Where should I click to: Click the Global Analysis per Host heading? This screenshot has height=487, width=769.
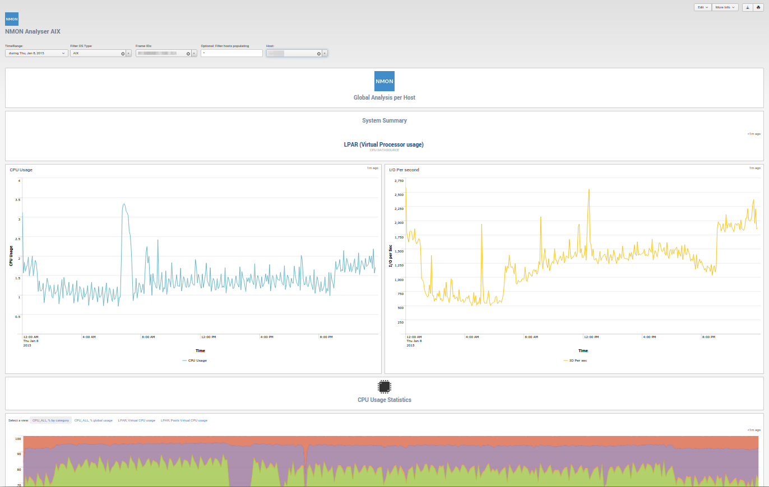click(385, 97)
